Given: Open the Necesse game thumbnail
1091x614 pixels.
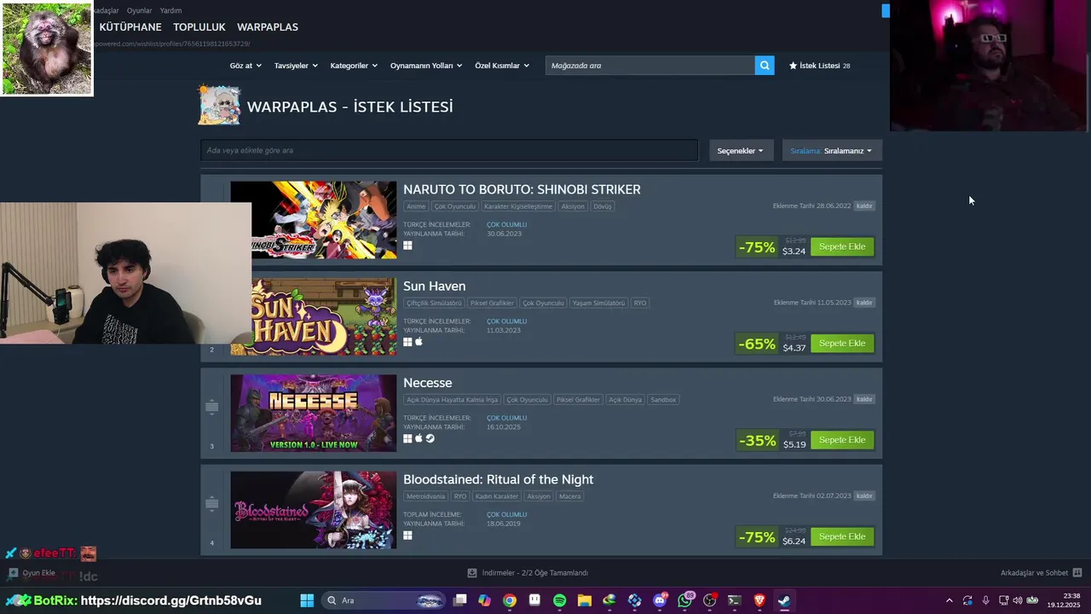Looking at the screenshot, I should tap(314, 413).
